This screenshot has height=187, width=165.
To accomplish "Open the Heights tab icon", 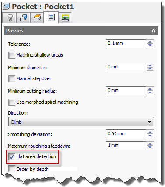I will 37,18.
